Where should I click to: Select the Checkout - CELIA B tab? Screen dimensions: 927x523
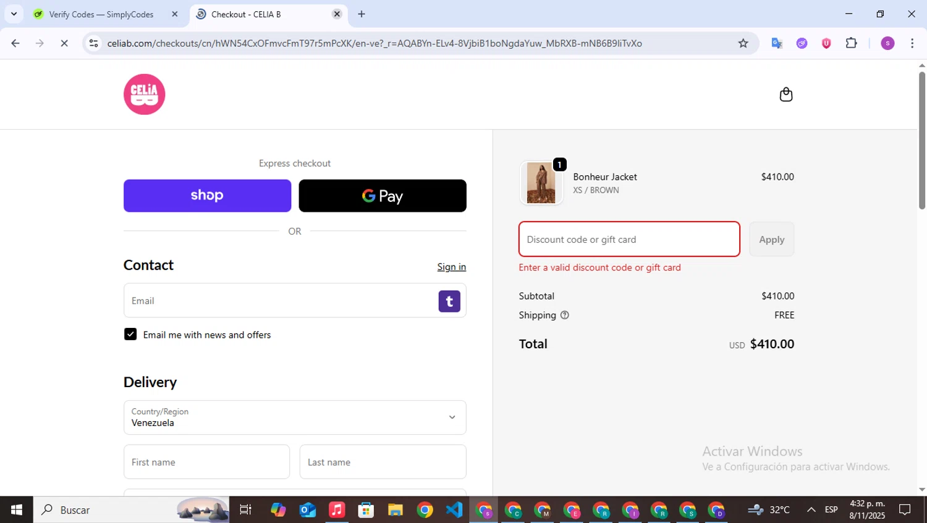[x=269, y=14]
